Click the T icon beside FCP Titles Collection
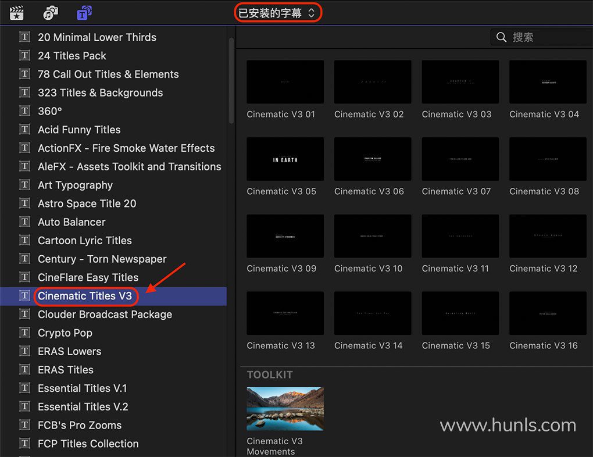Image resolution: width=593 pixels, height=457 pixels. pos(24,444)
